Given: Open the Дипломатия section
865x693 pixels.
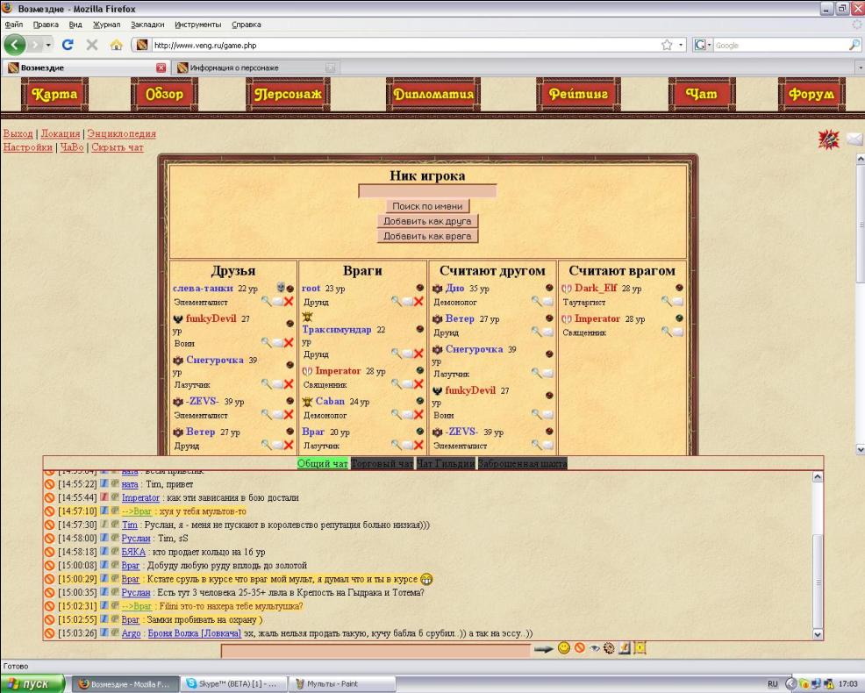Looking at the screenshot, I should 433,95.
